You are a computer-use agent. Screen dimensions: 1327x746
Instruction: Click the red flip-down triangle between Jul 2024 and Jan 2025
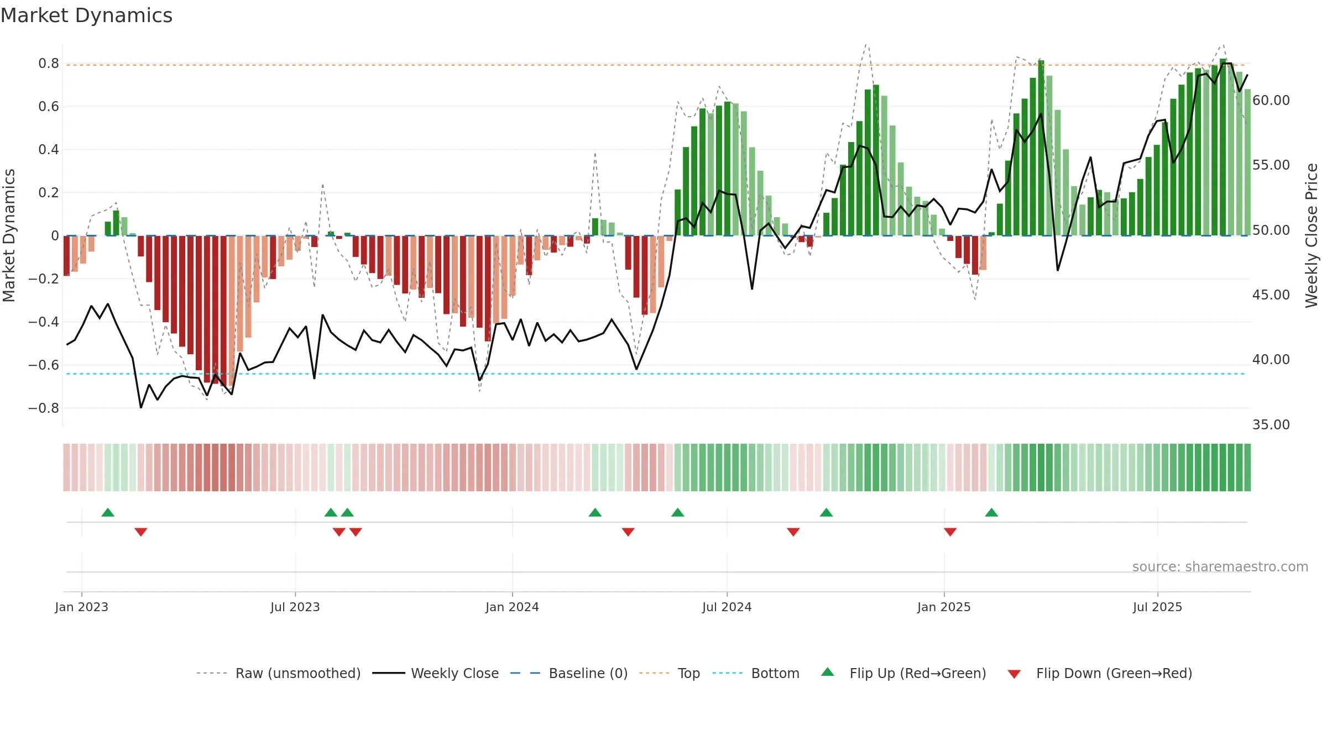[x=793, y=532]
